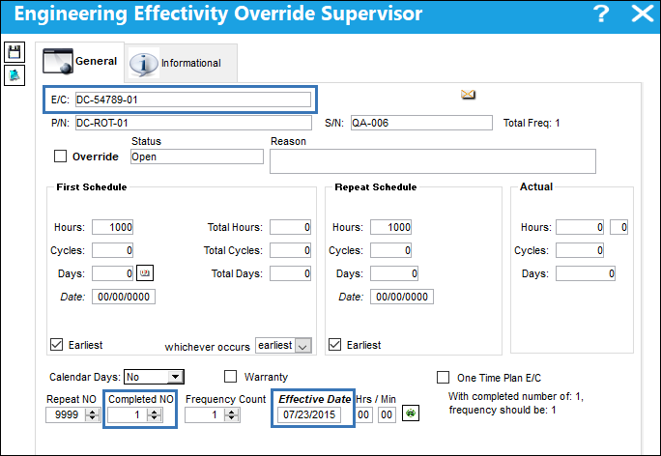The height and width of the screenshot is (456, 661).
Task: Click the small second Actual Hours field
Action: point(618,227)
